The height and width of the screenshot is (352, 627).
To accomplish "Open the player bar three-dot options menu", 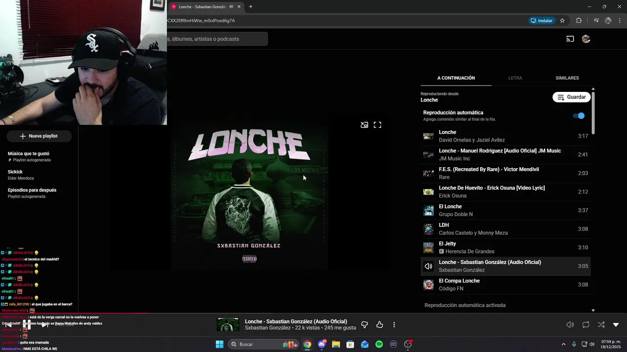I will click(x=394, y=325).
